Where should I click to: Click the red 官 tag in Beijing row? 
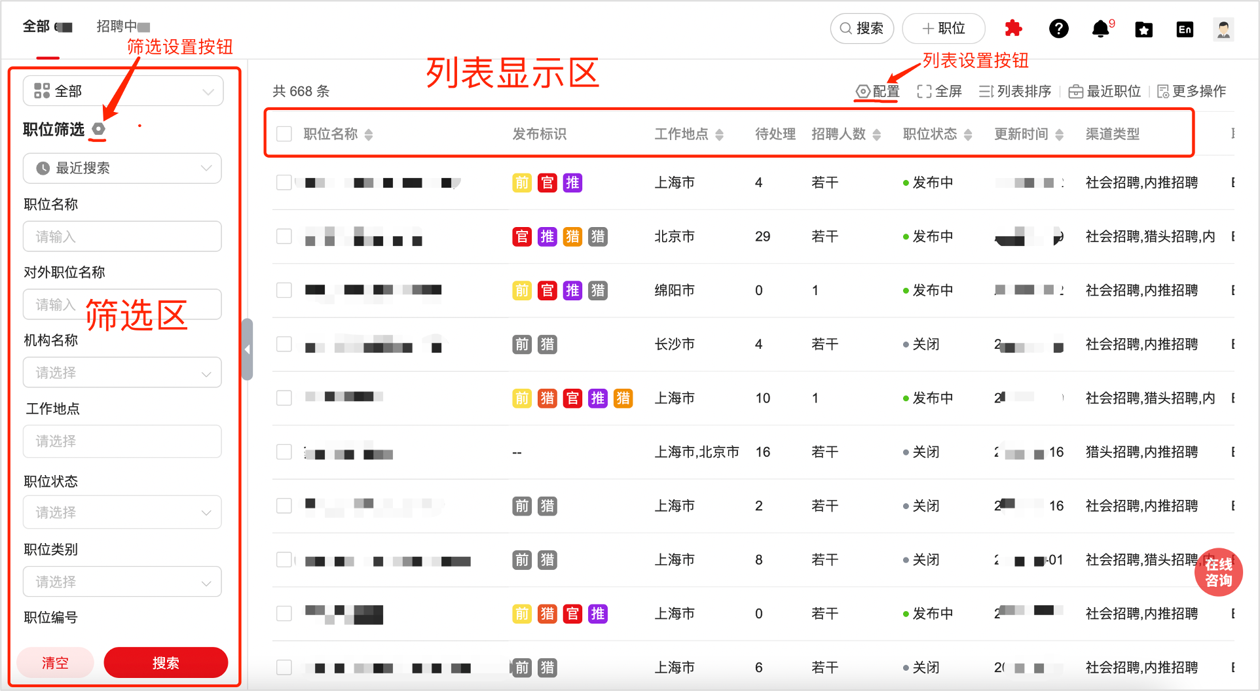tap(522, 236)
